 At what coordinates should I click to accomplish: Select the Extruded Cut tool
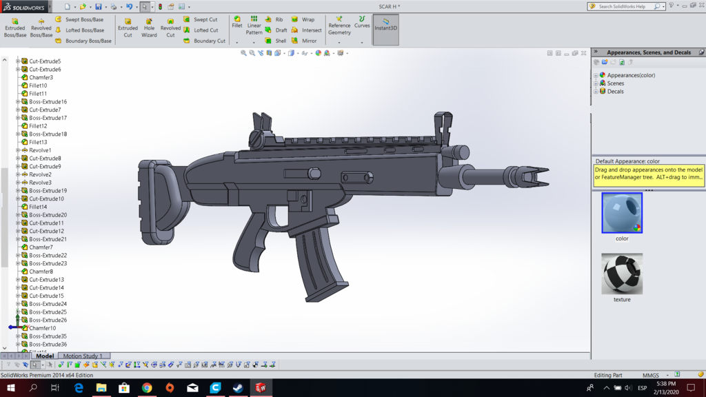128,28
